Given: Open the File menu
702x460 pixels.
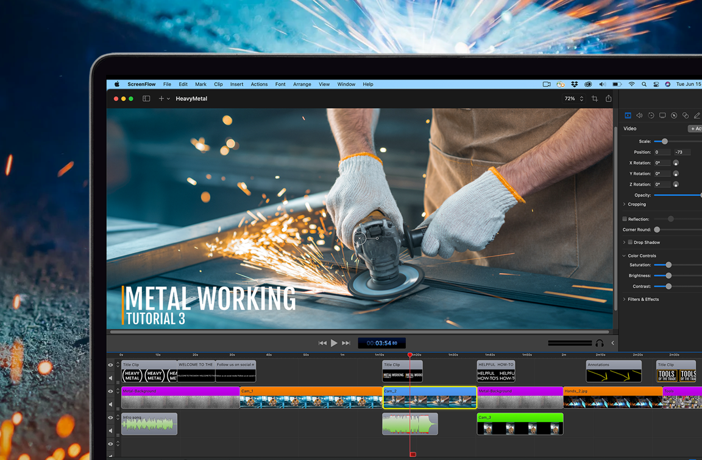Looking at the screenshot, I should point(167,84).
